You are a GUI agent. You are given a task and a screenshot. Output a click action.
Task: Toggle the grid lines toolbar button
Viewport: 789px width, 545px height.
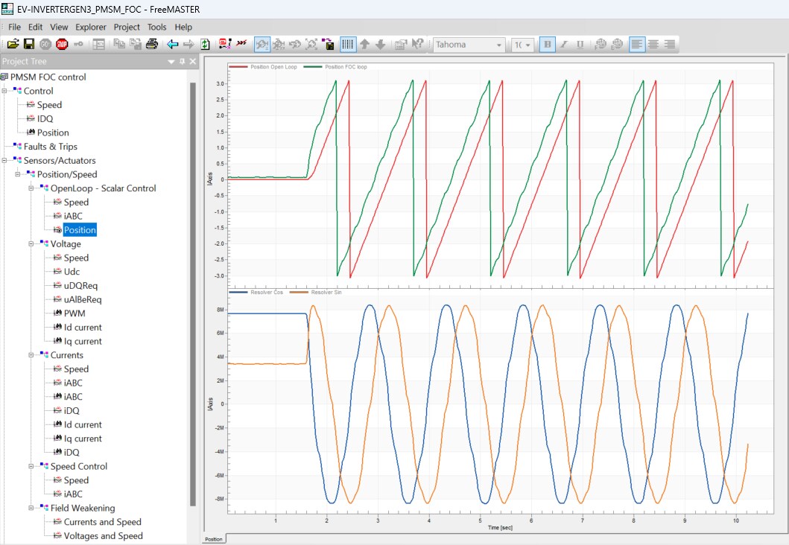click(347, 45)
